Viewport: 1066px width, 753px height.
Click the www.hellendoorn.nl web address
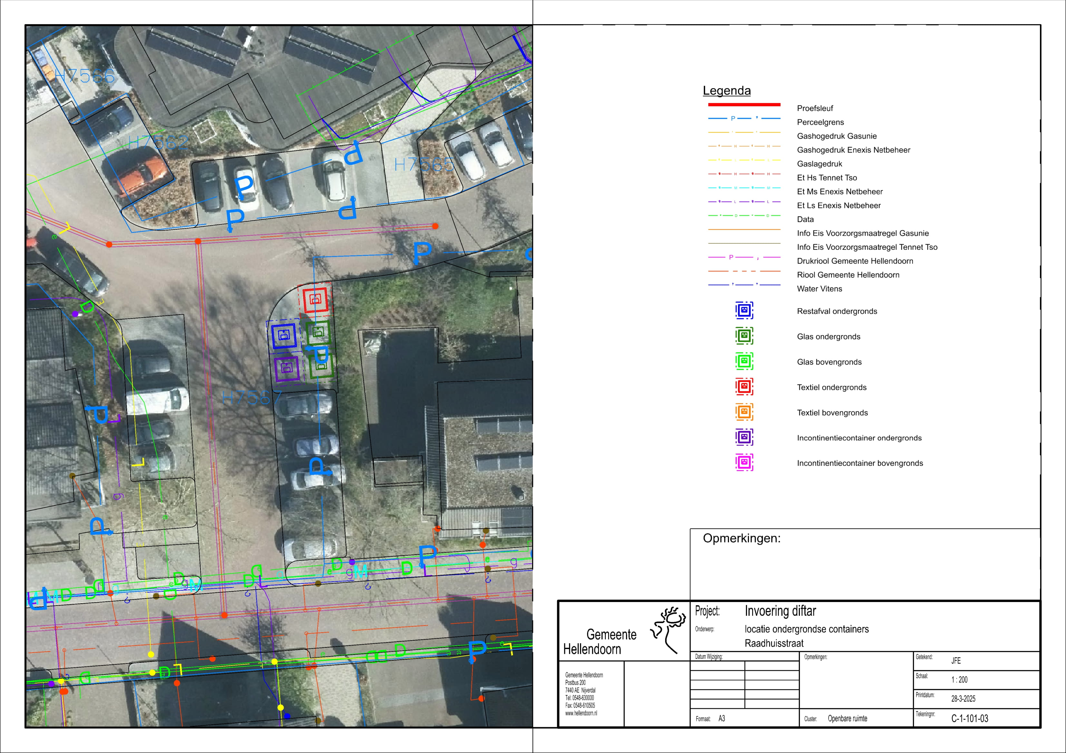[581, 713]
